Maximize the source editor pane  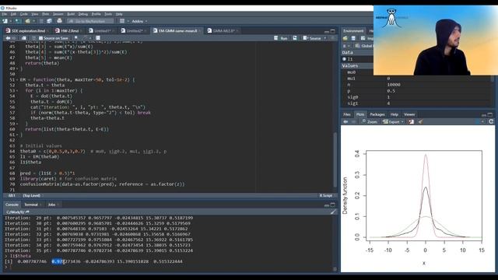click(332, 31)
